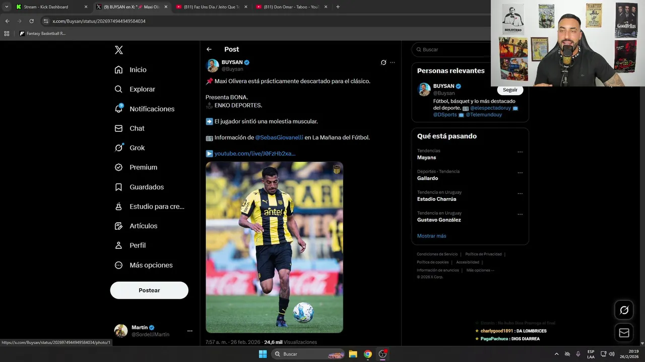Click BUYSAN avatar on post
This screenshot has height=362, width=645.
[213, 65]
